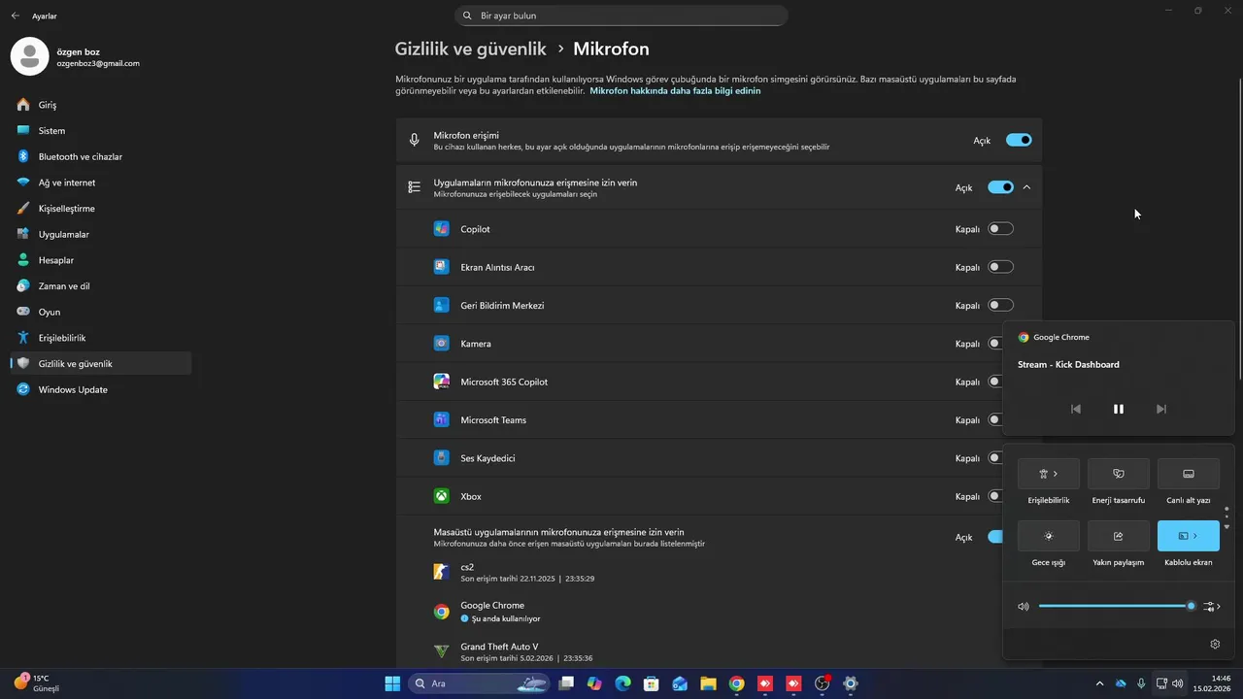Click the Ses Kaydedici app icon
Viewport: 1243px width, 699px height.
click(x=442, y=457)
